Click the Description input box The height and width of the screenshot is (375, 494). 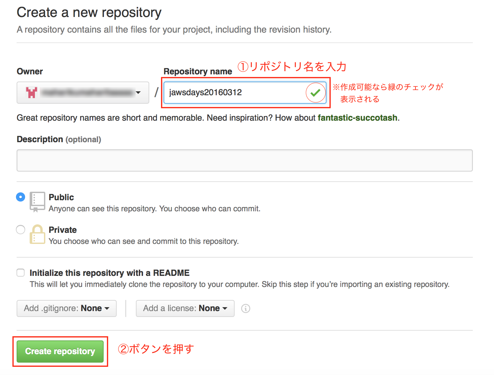pos(244,160)
